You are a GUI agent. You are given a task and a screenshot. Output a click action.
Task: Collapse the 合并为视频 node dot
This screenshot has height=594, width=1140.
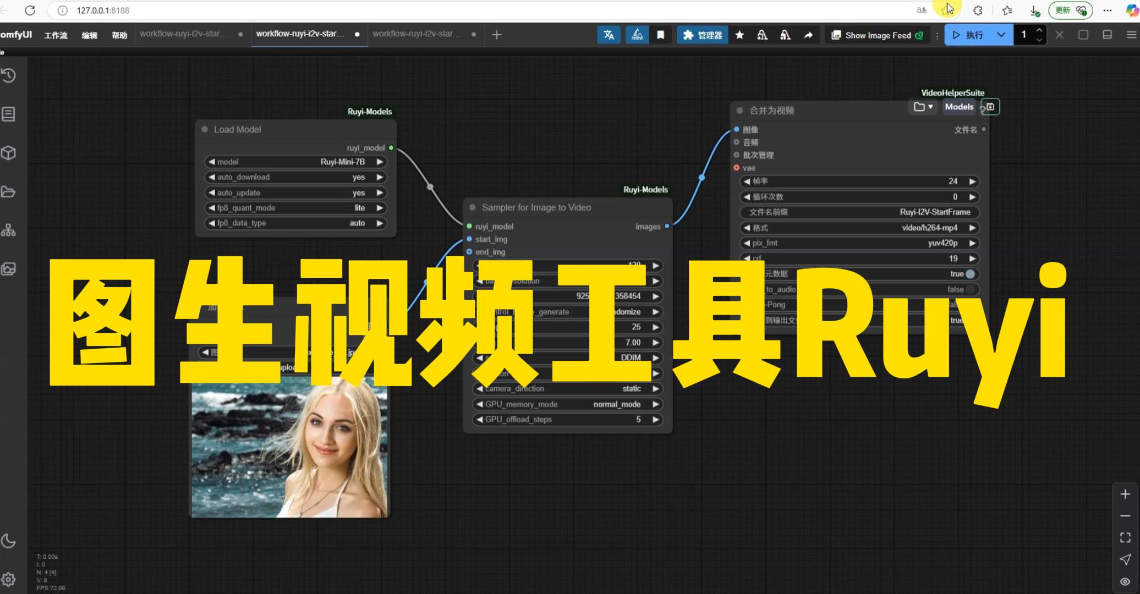click(740, 111)
